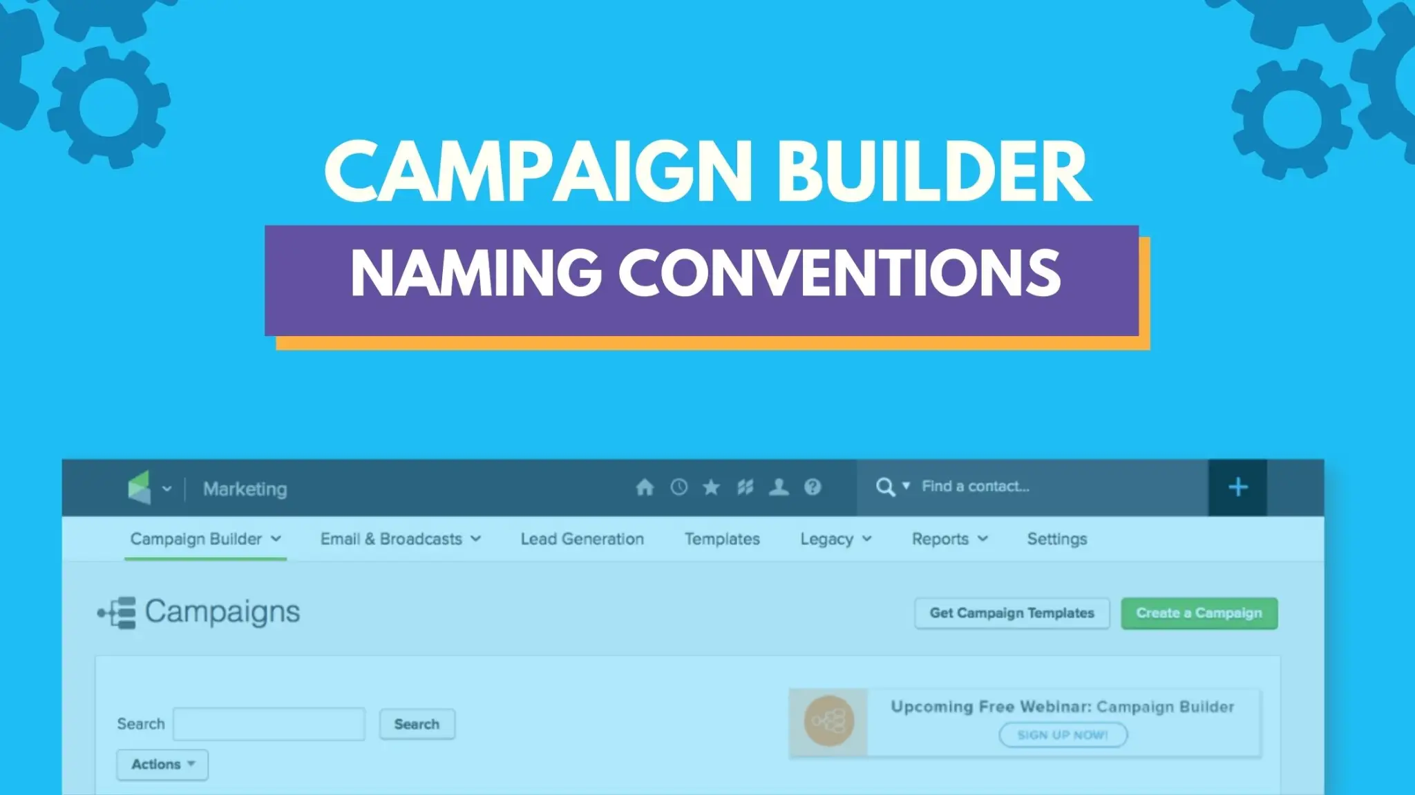Click the home navigation icon
Image resolution: width=1415 pixels, height=795 pixels.
coord(645,487)
